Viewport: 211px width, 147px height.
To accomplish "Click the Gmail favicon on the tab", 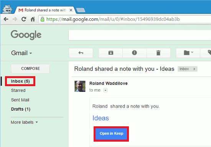I will pos(21,10).
